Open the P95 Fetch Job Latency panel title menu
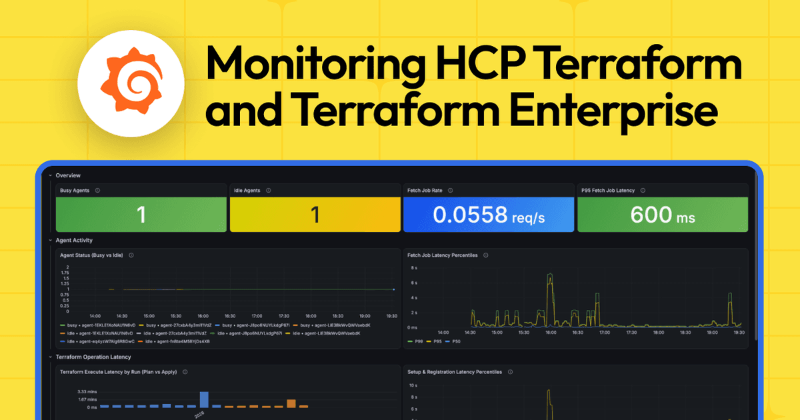The height and width of the screenshot is (420, 800). [608, 190]
